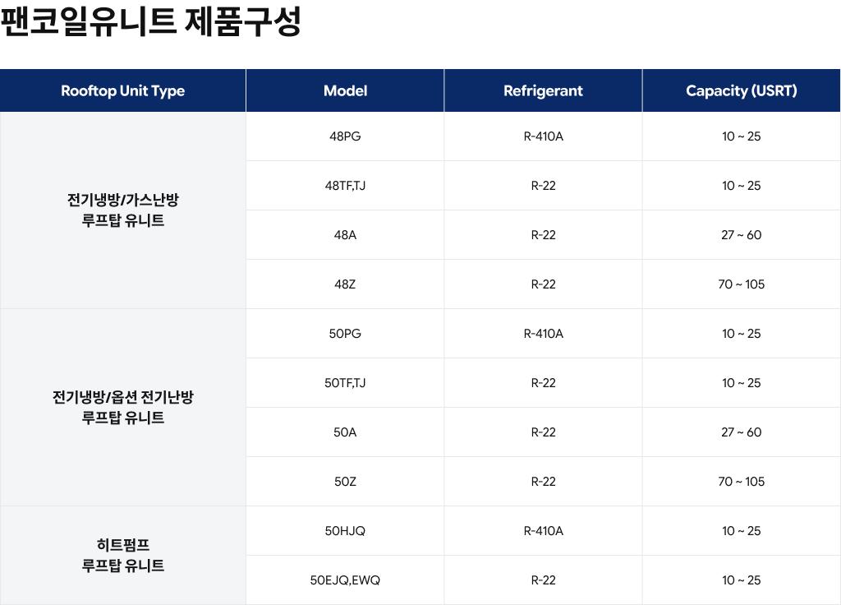
Task: Click model cell 48A
Action: tap(345, 235)
